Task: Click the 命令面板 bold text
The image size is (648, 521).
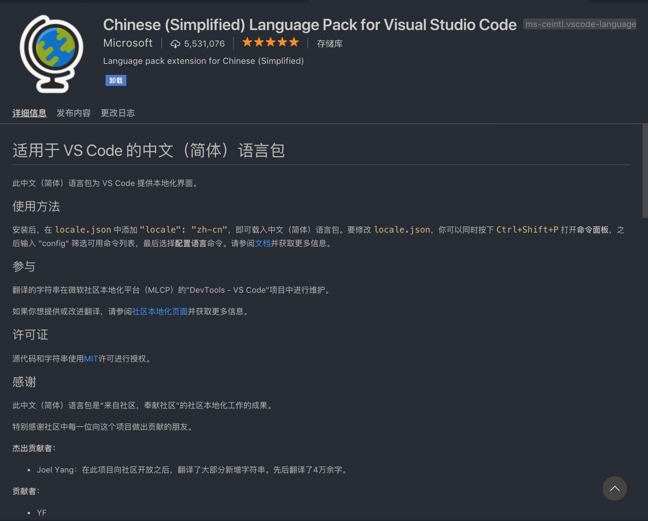Action: coord(593,230)
